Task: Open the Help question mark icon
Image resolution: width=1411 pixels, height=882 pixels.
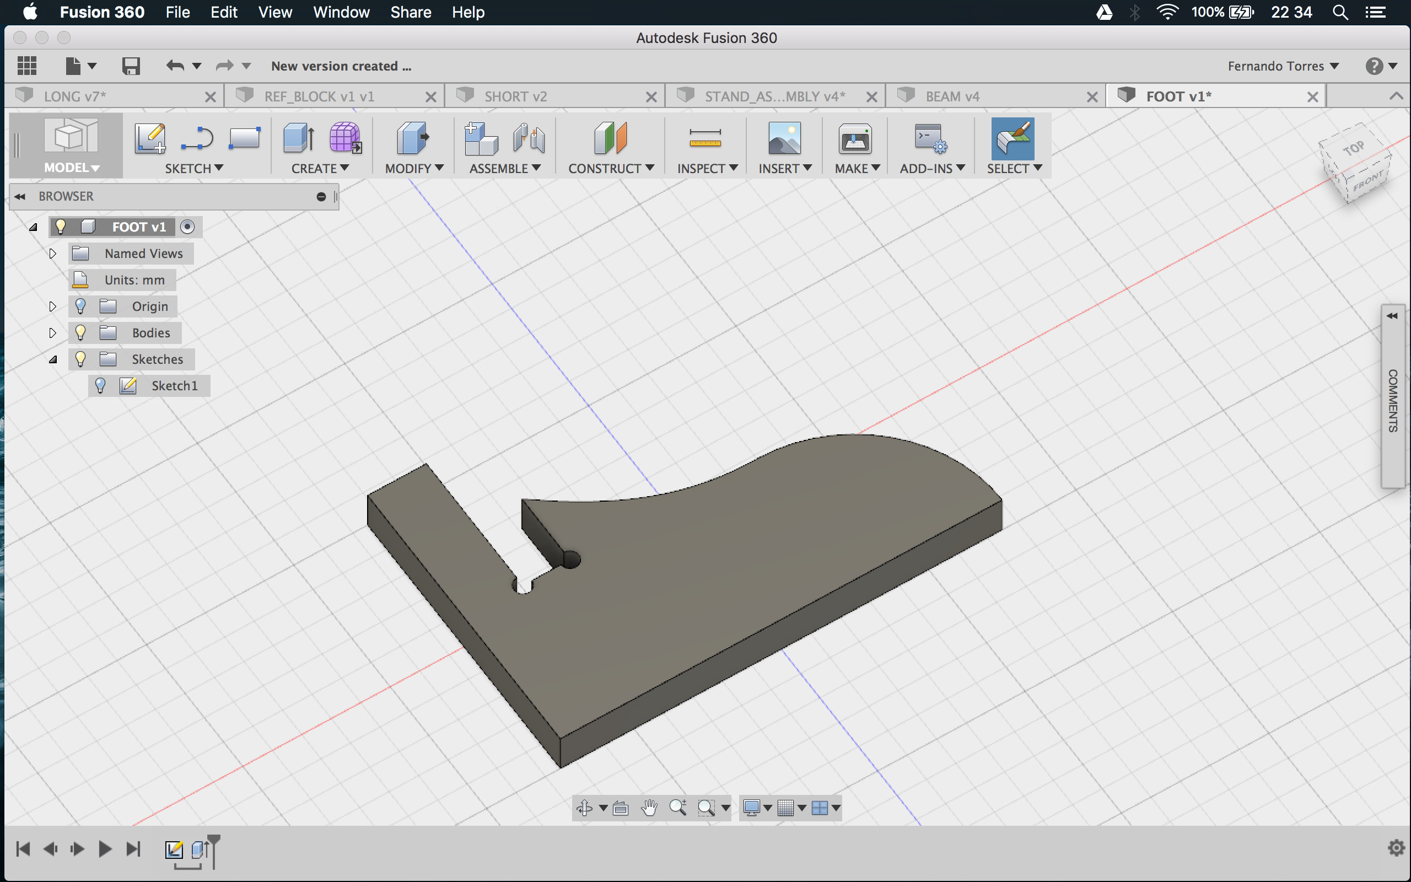Action: coord(1374,66)
